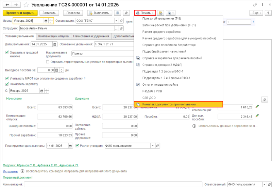Click the Выплатить button
The height and width of the screenshot is (187, 272).
[100, 13]
